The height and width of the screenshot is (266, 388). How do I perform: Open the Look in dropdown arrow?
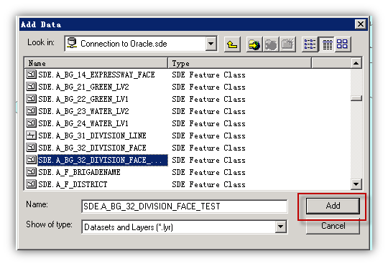(211, 44)
